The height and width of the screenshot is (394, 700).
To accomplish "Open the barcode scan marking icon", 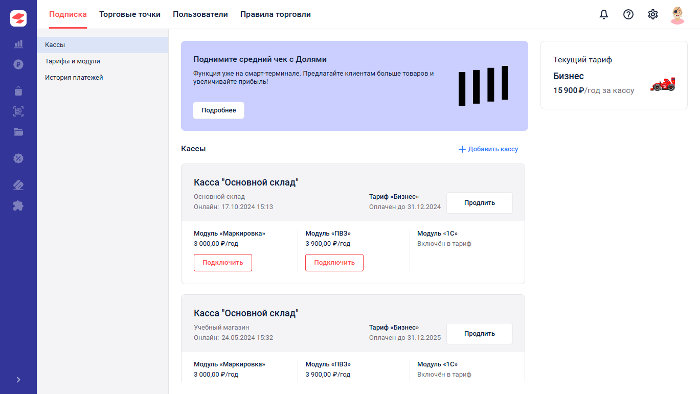I will pos(18,111).
